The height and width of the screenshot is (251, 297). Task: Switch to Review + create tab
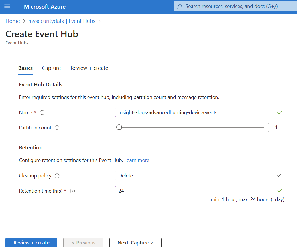pos(89,68)
